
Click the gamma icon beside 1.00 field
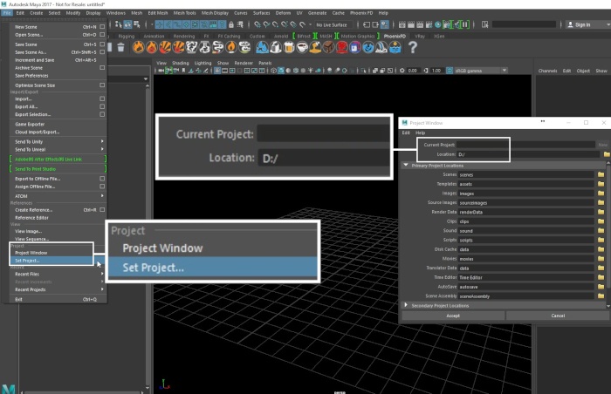pyautogui.click(x=426, y=71)
